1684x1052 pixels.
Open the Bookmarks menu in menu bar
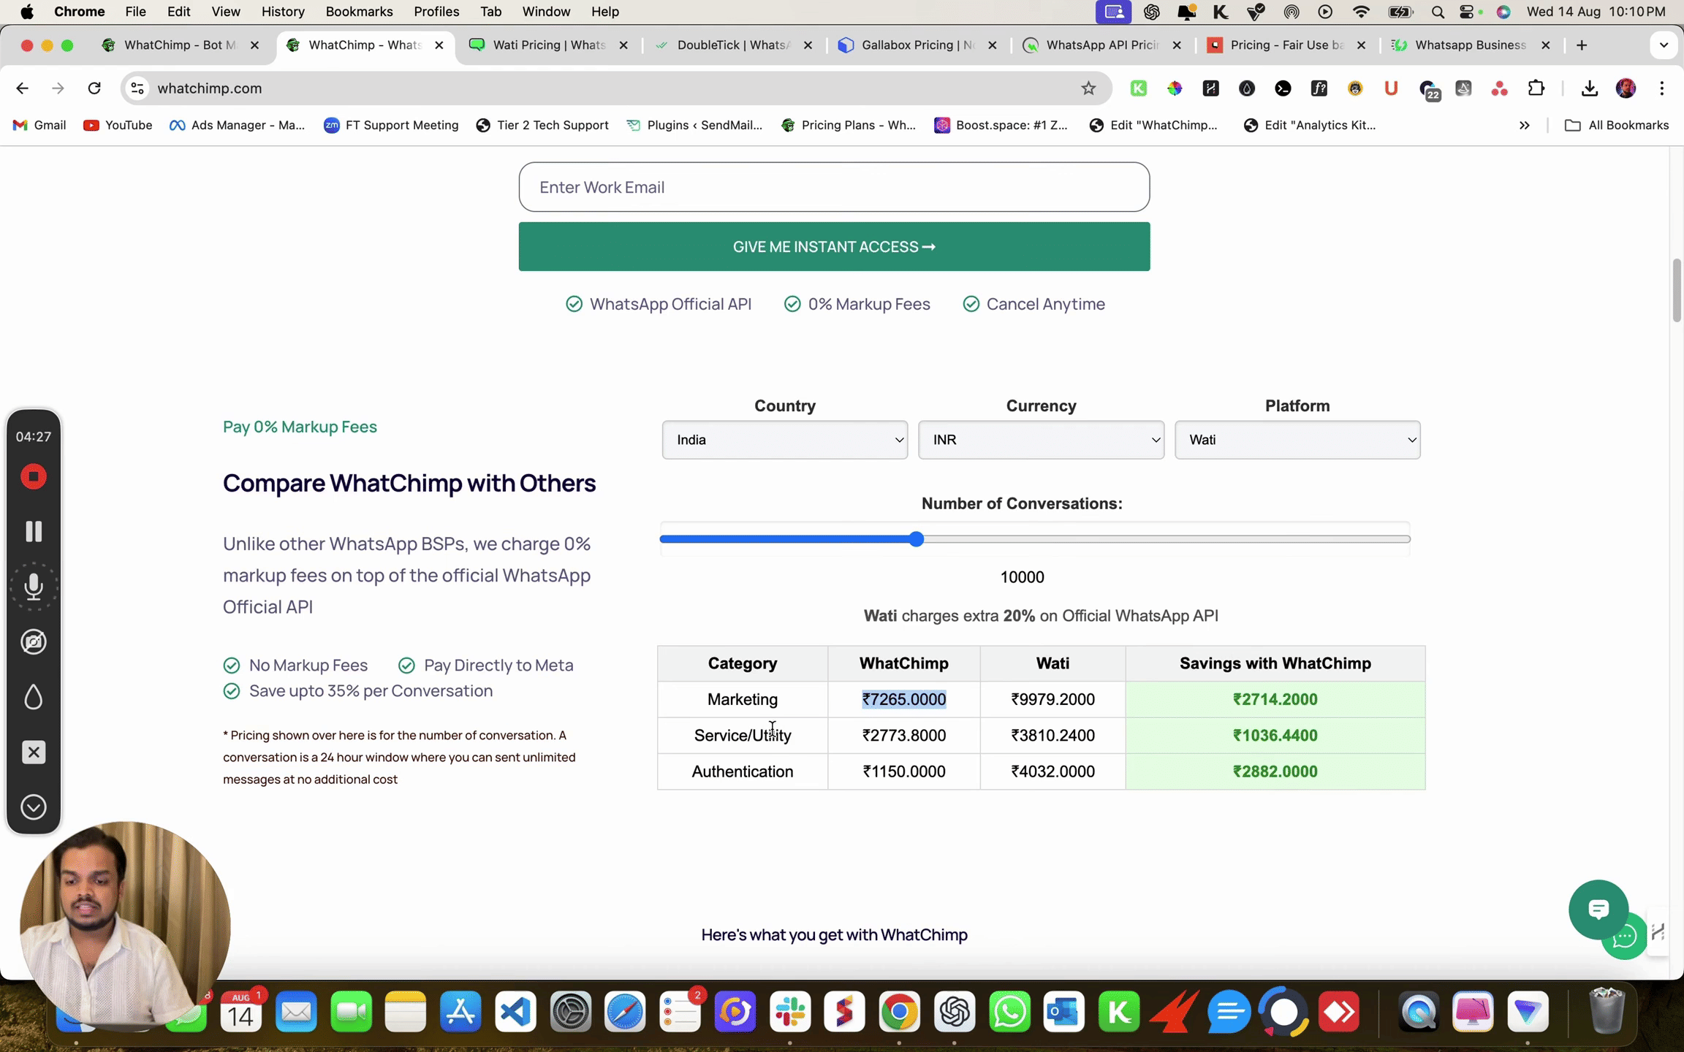[359, 12]
